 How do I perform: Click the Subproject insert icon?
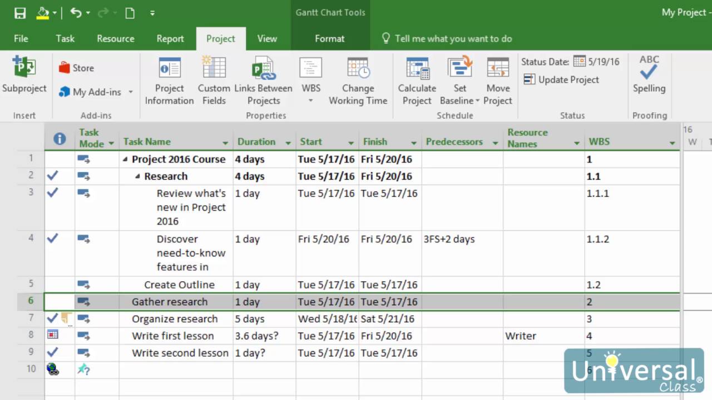[x=24, y=68]
